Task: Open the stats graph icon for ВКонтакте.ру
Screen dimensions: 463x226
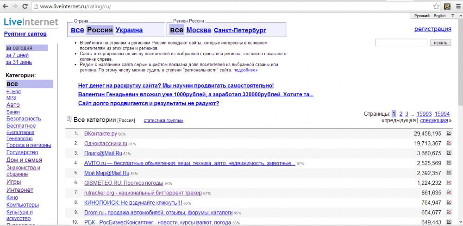Action: 449,133
